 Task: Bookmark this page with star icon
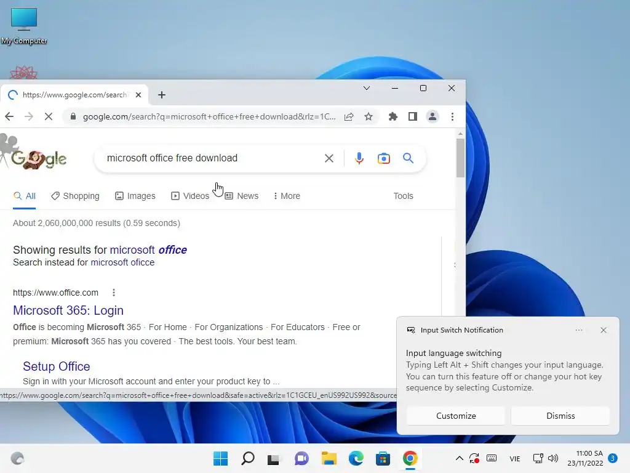tap(369, 116)
